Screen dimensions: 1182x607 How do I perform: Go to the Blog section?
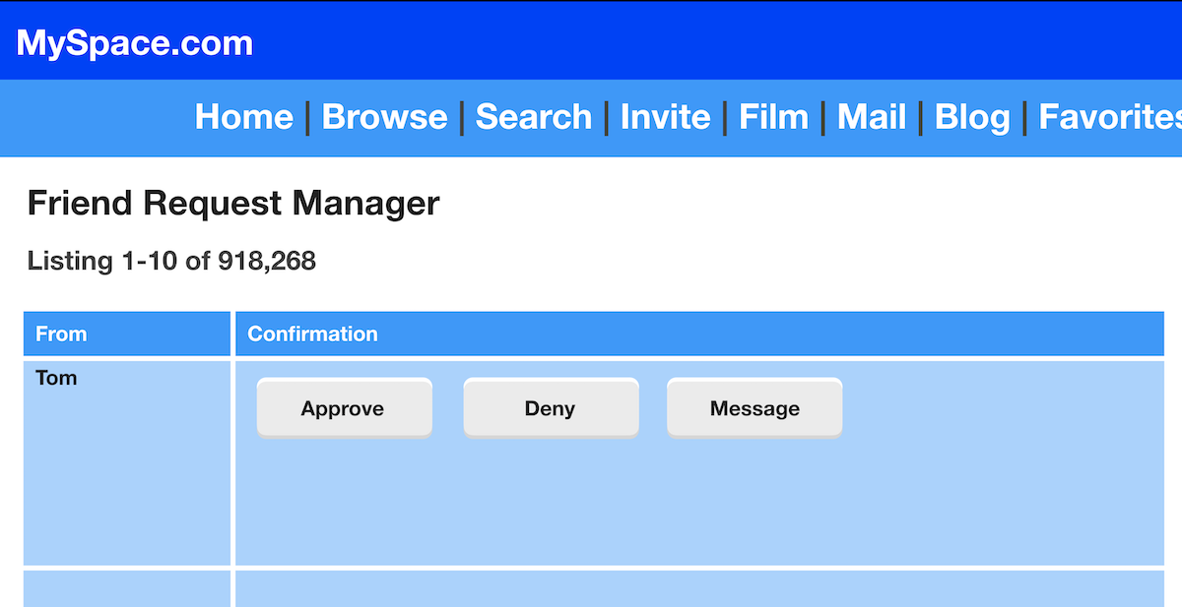point(971,117)
